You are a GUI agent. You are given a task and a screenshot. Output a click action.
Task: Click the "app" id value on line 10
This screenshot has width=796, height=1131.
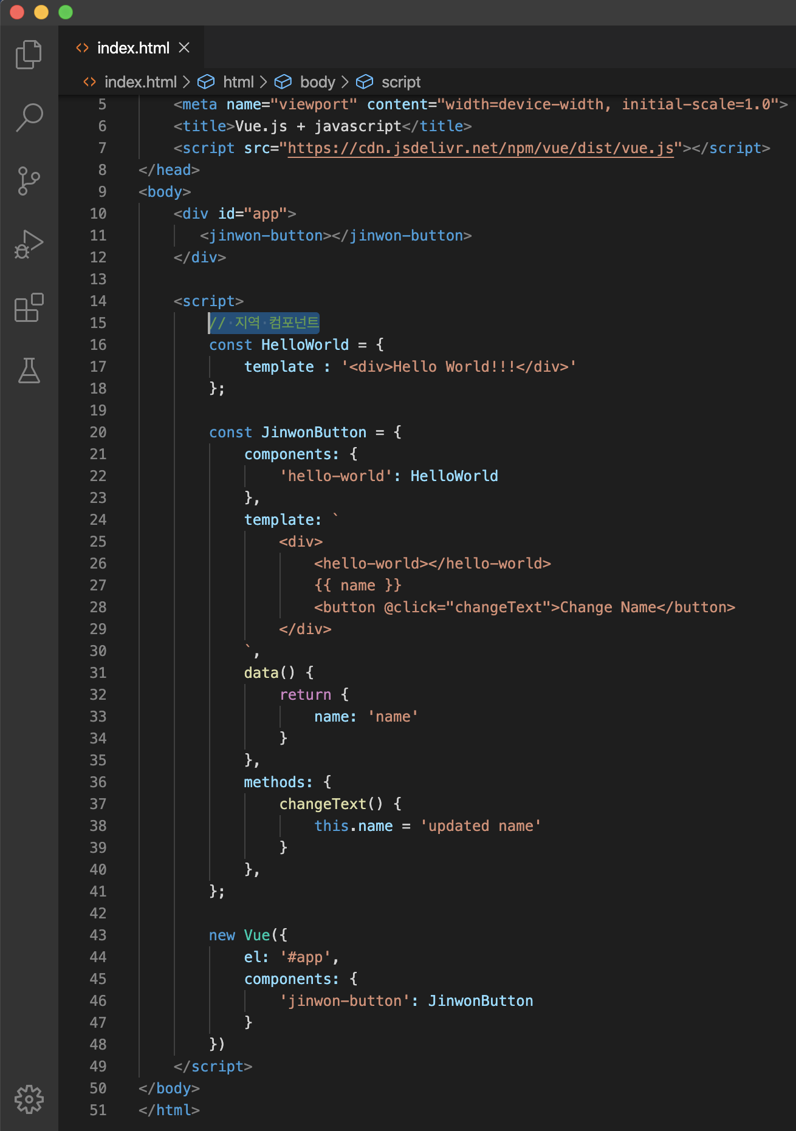pos(266,214)
